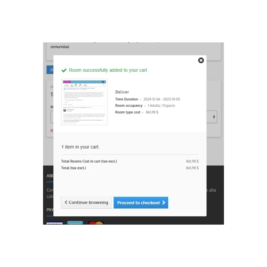This screenshot has height=267, width=267.
Task: Click Room successfully added to your cart message
Action: [x=108, y=70]
